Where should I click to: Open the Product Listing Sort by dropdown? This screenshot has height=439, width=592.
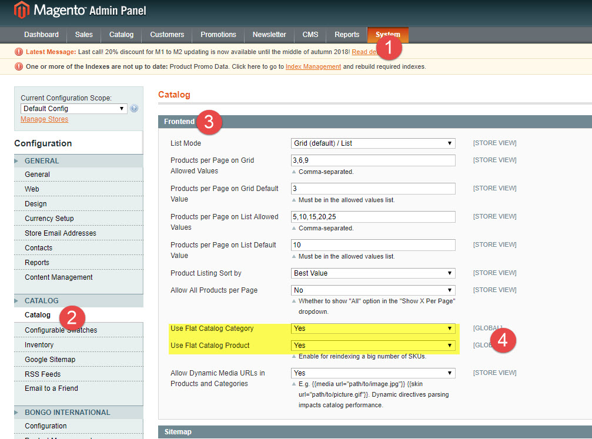(373, 273)
